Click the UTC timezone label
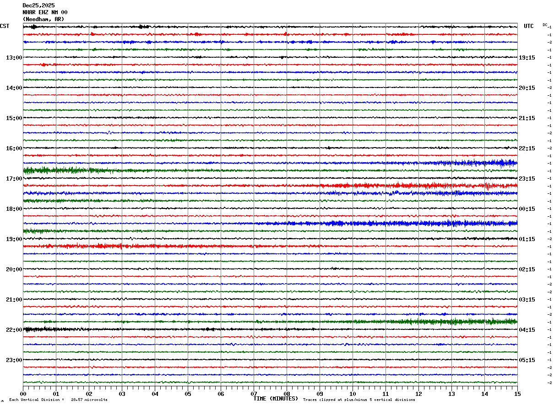The image size is (554, 406). point(529,26)
